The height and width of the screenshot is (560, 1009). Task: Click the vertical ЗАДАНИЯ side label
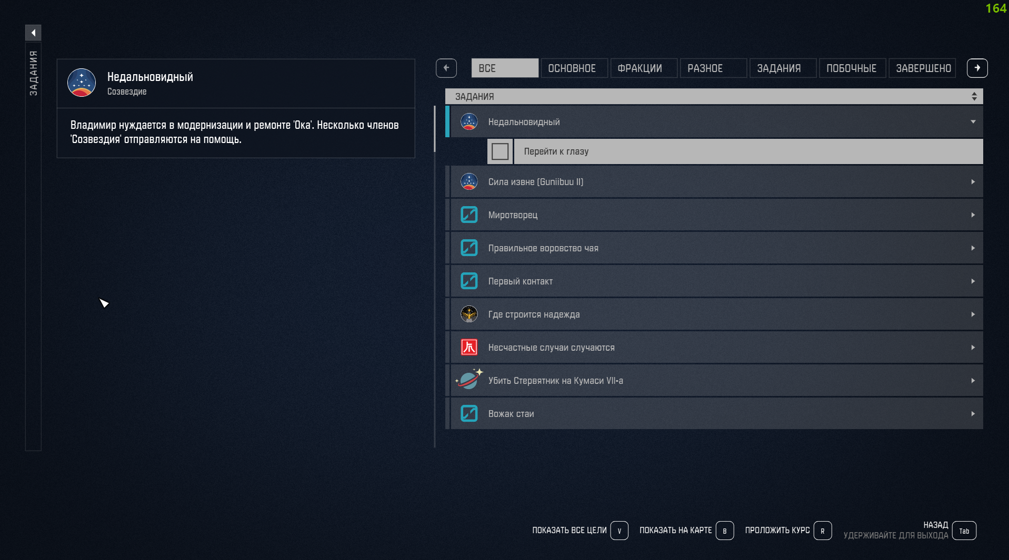pyautogui.click(x=33, y=73)
